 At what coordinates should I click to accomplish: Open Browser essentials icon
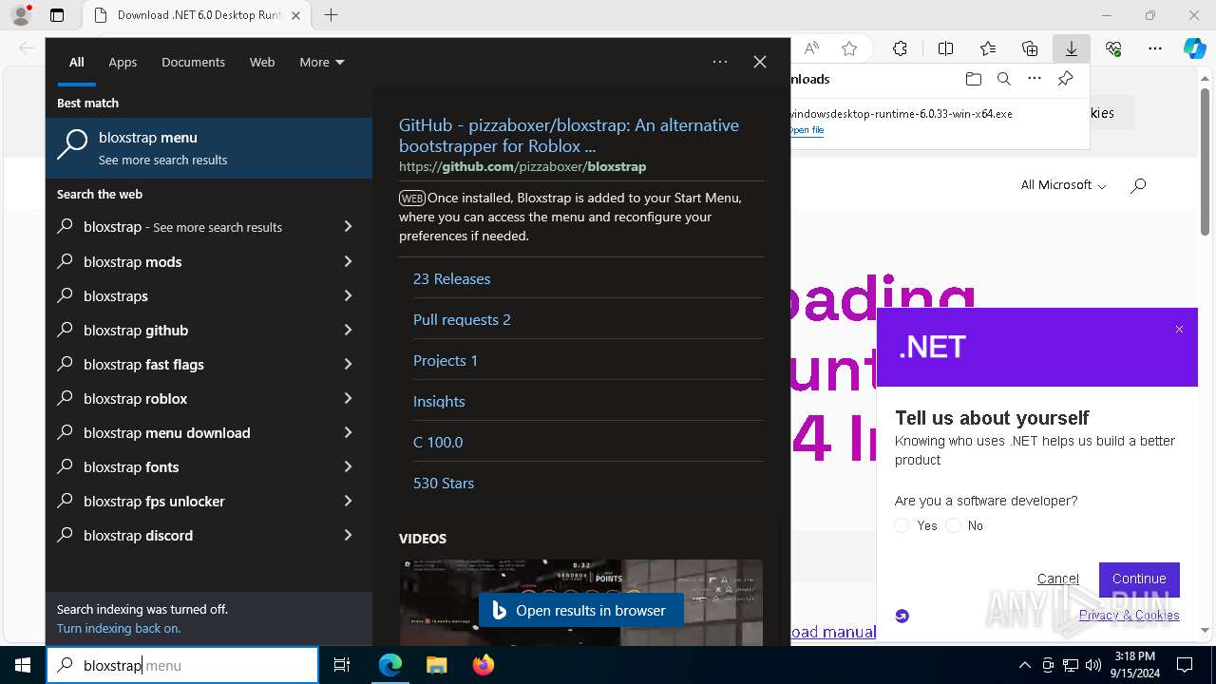[1113, 48]
